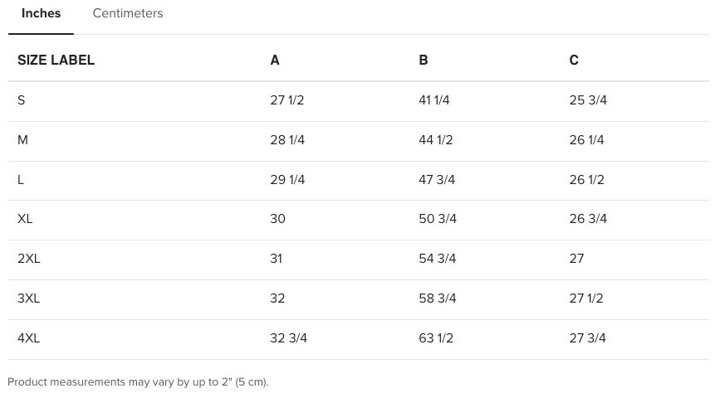Click the product measurements variance note
Viewport: 715px width, 398px height.
tap(138, 382)
